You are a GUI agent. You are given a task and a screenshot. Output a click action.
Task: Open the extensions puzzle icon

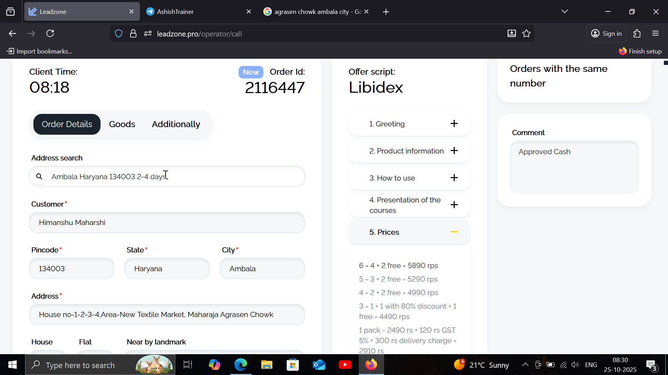click(637, 33)
